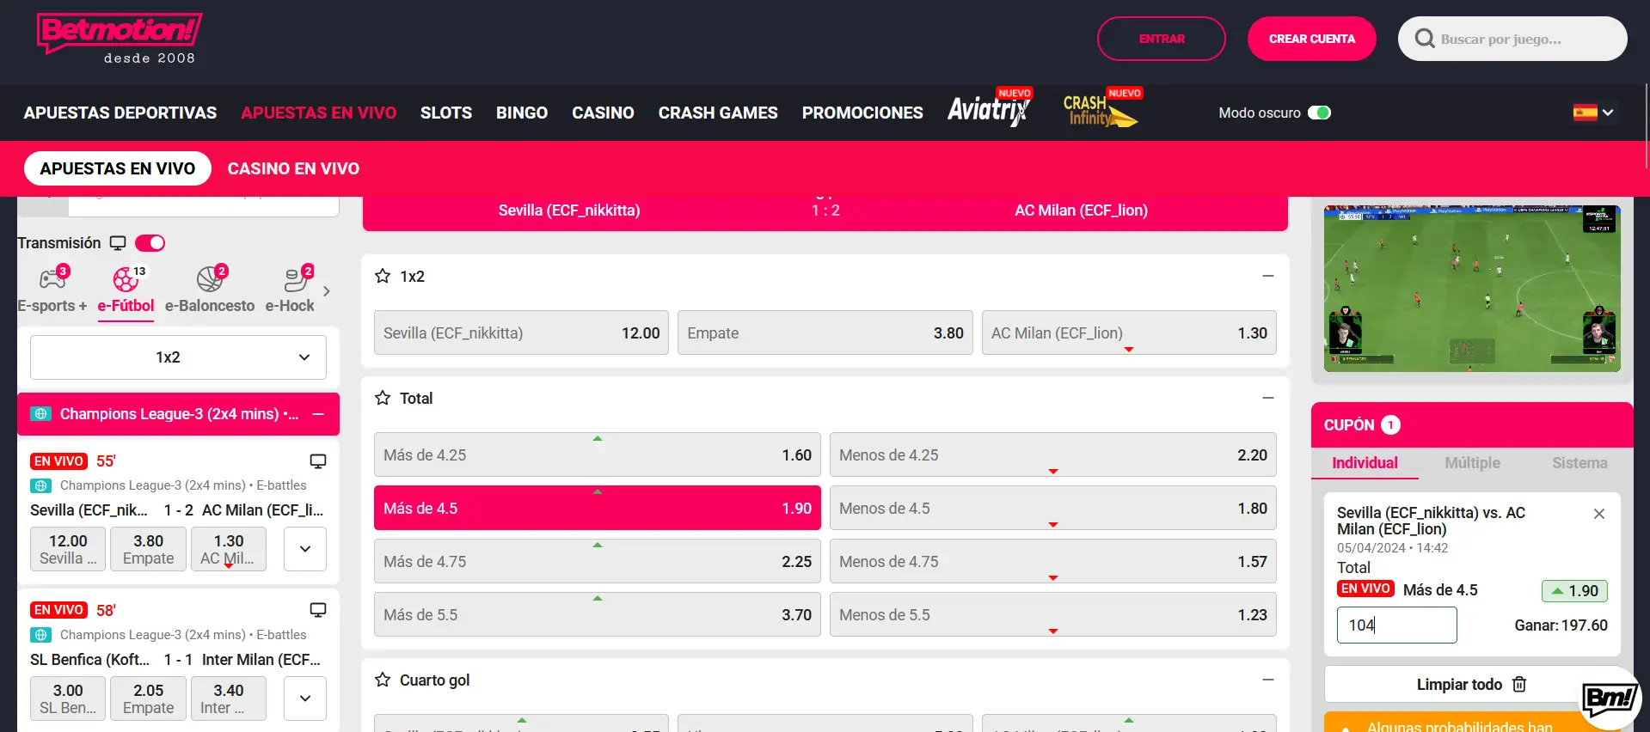Viewport: 1650px width, 732px height.
Task: Select the e-Hockey category icon
Action: point(297,278)
